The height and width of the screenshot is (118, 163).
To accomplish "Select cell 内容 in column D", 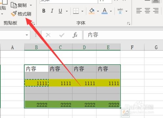I will (84, 68).
